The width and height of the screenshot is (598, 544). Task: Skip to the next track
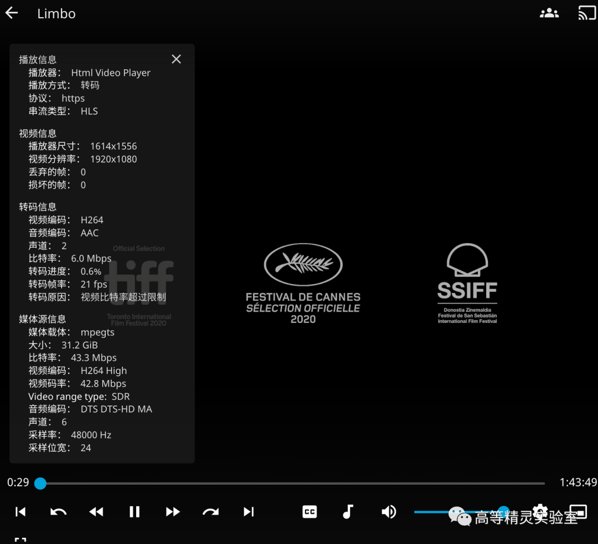pos(249,511)
